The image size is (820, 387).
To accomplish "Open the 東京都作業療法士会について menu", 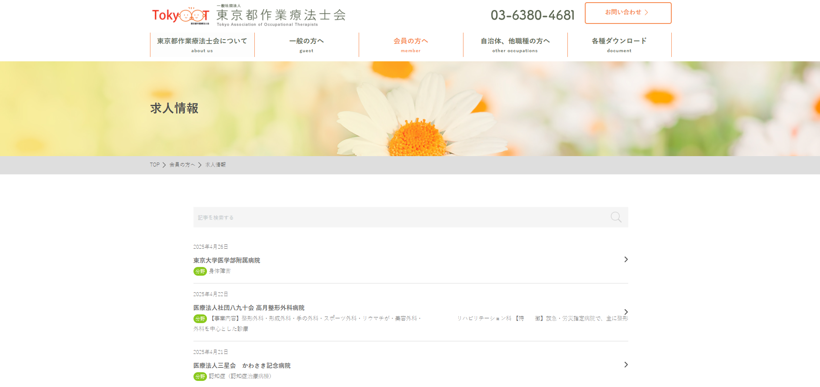I will point(202,45).
